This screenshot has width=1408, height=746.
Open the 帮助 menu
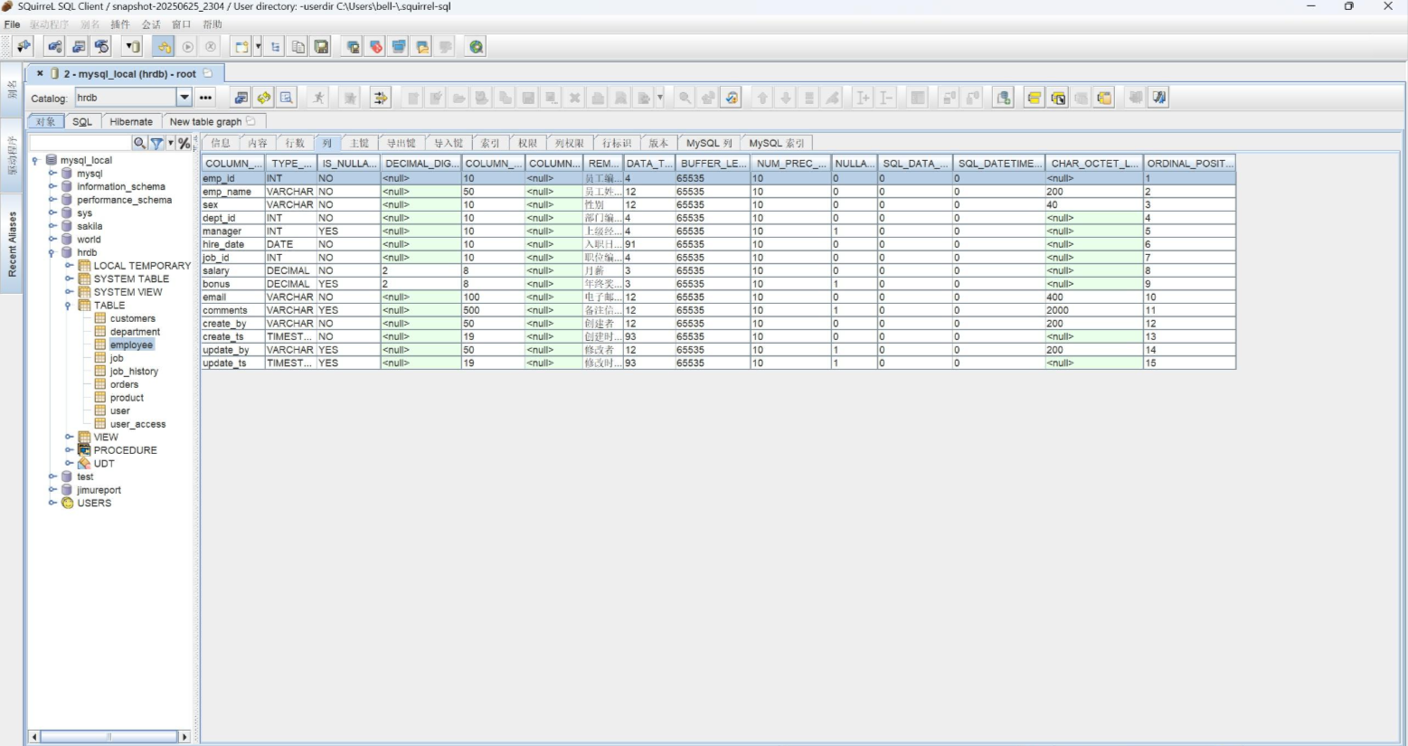point(213,24)
